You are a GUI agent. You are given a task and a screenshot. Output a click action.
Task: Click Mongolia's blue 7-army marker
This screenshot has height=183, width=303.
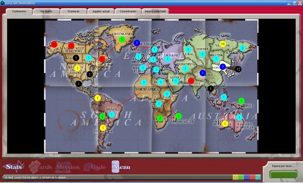pyautogui.click(x=223, y=67)
